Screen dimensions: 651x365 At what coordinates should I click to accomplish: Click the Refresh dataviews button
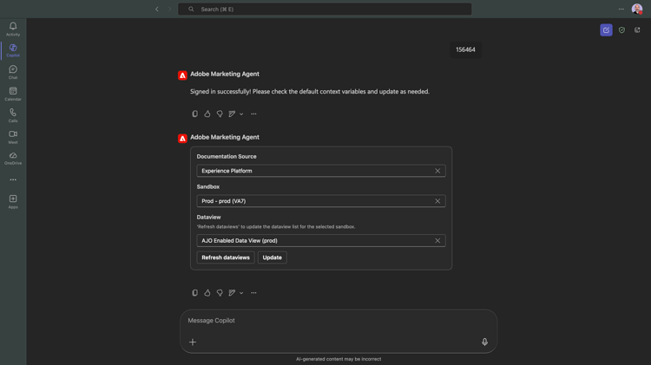tap(226, 257)
